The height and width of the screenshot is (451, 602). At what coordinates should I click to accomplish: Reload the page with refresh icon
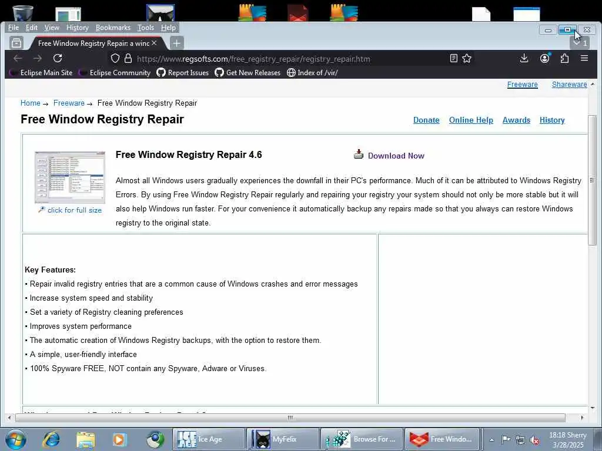click(x=58, y=58)
